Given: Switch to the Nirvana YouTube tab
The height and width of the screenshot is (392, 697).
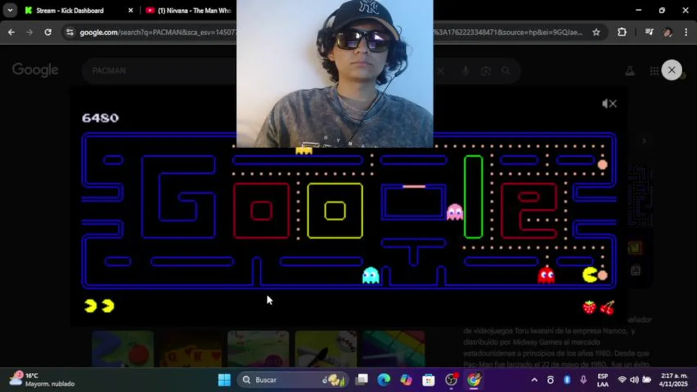Looking at the screenshot, I should pyautogui.click(x=188, y=10).
